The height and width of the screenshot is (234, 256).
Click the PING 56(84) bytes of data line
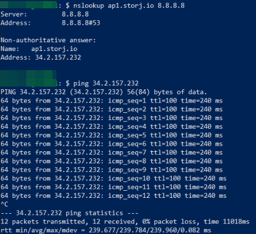(x=104, y=92)
